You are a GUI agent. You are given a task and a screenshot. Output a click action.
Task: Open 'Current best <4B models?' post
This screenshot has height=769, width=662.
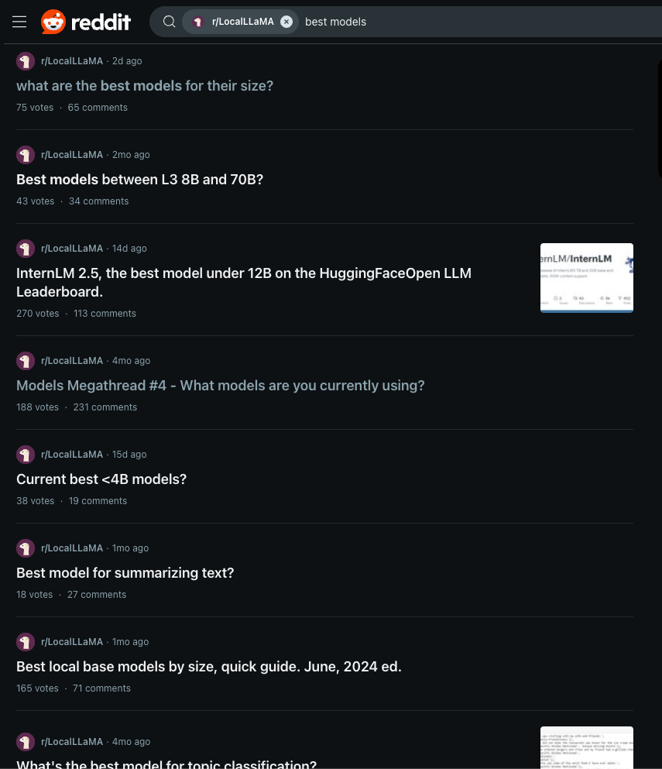coord(101,479)
